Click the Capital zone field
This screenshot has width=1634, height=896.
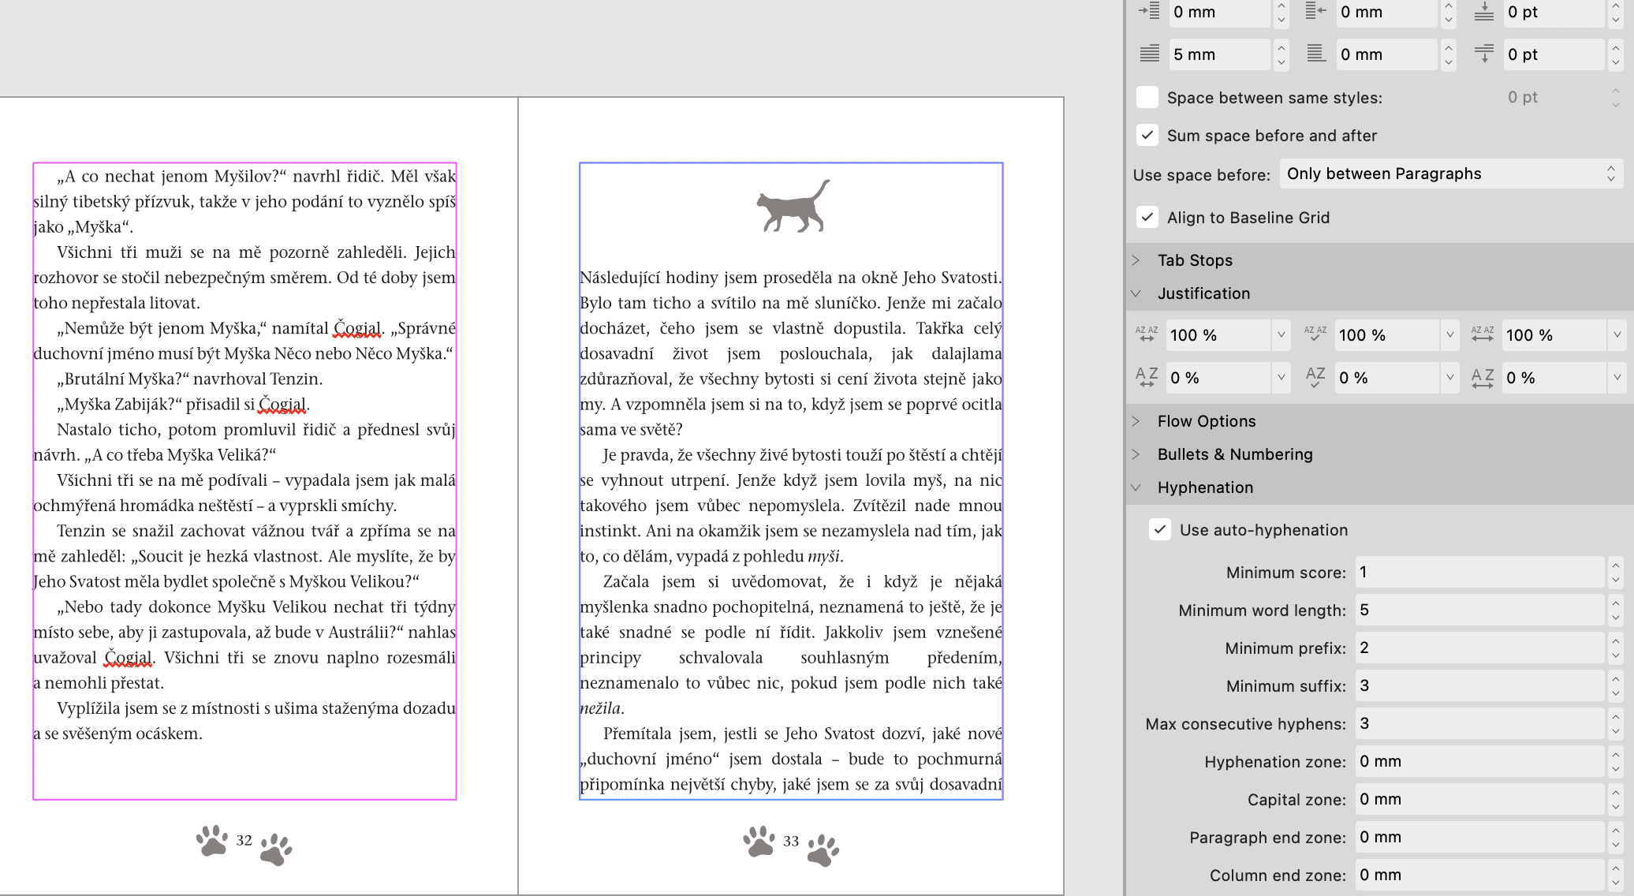click(1479, 799)
